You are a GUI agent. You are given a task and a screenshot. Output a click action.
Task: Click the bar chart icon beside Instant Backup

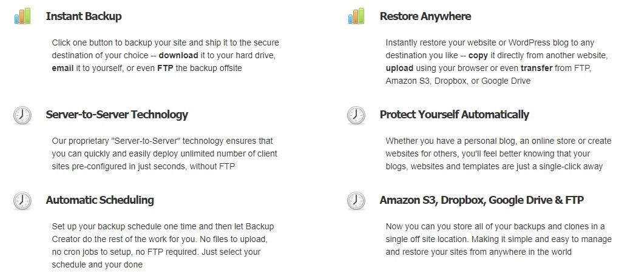coord(22,16)
